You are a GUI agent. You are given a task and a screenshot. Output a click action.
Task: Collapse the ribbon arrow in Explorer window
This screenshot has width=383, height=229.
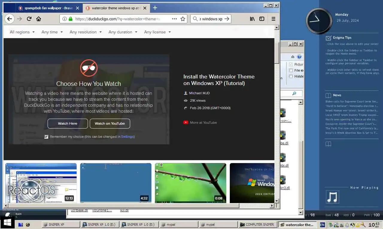pyautogui.click(x=293, y=57)
